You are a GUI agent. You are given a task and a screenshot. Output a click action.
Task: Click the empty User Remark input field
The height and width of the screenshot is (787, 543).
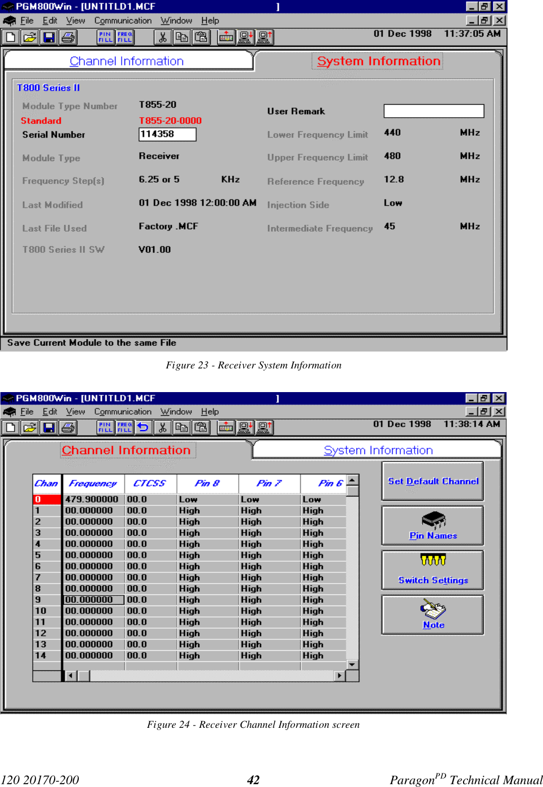[x=434, y=111]
